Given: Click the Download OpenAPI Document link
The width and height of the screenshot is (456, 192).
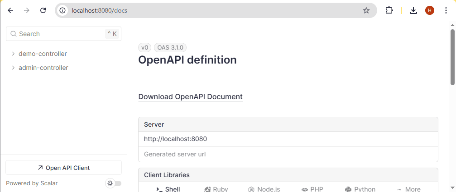Looking at the screenshot, I should tap(191, 97).
